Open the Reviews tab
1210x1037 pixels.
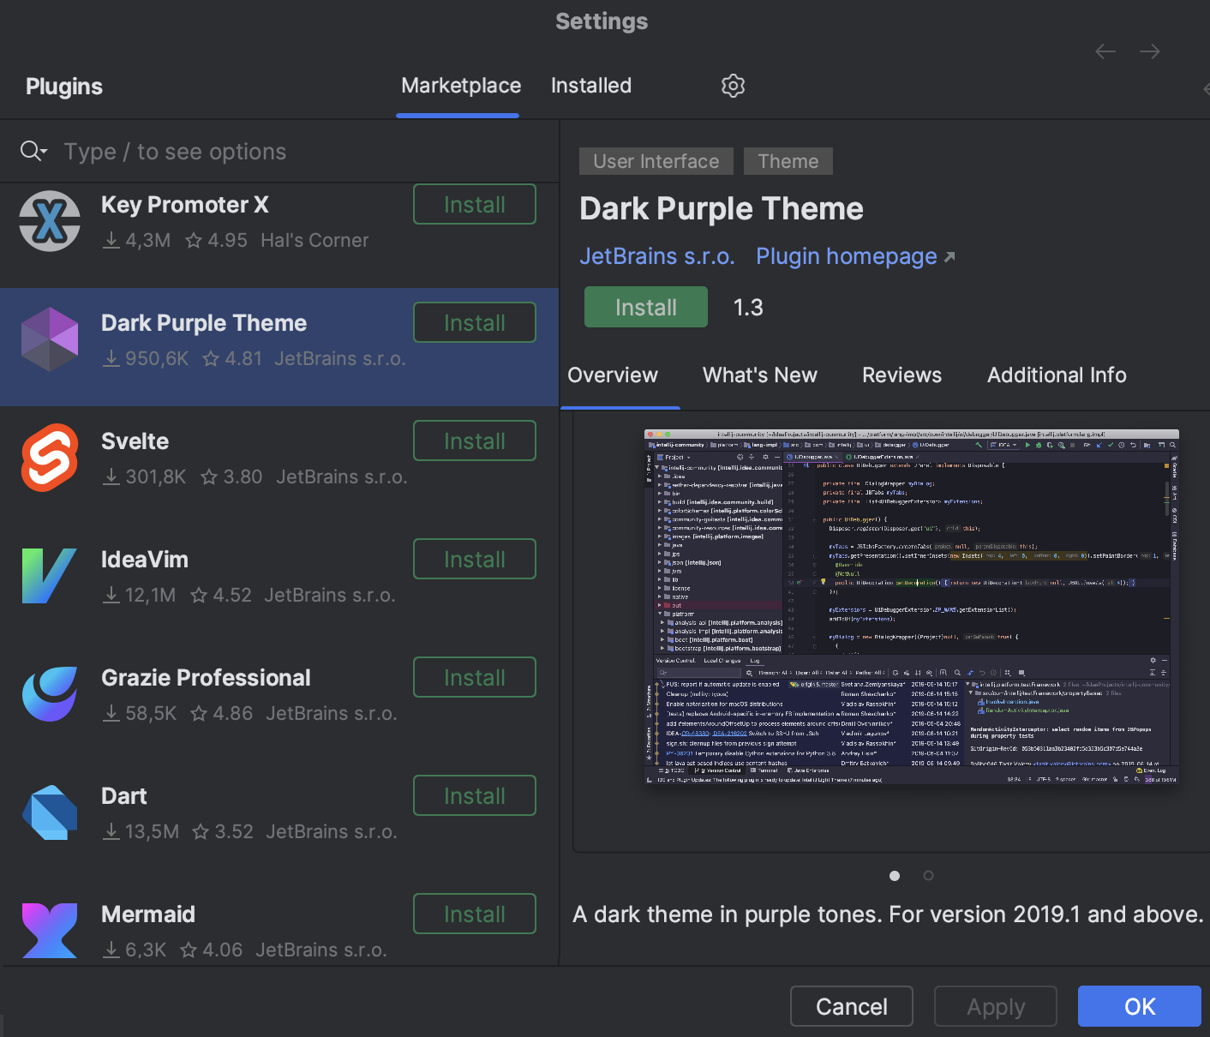pos(902,375)
